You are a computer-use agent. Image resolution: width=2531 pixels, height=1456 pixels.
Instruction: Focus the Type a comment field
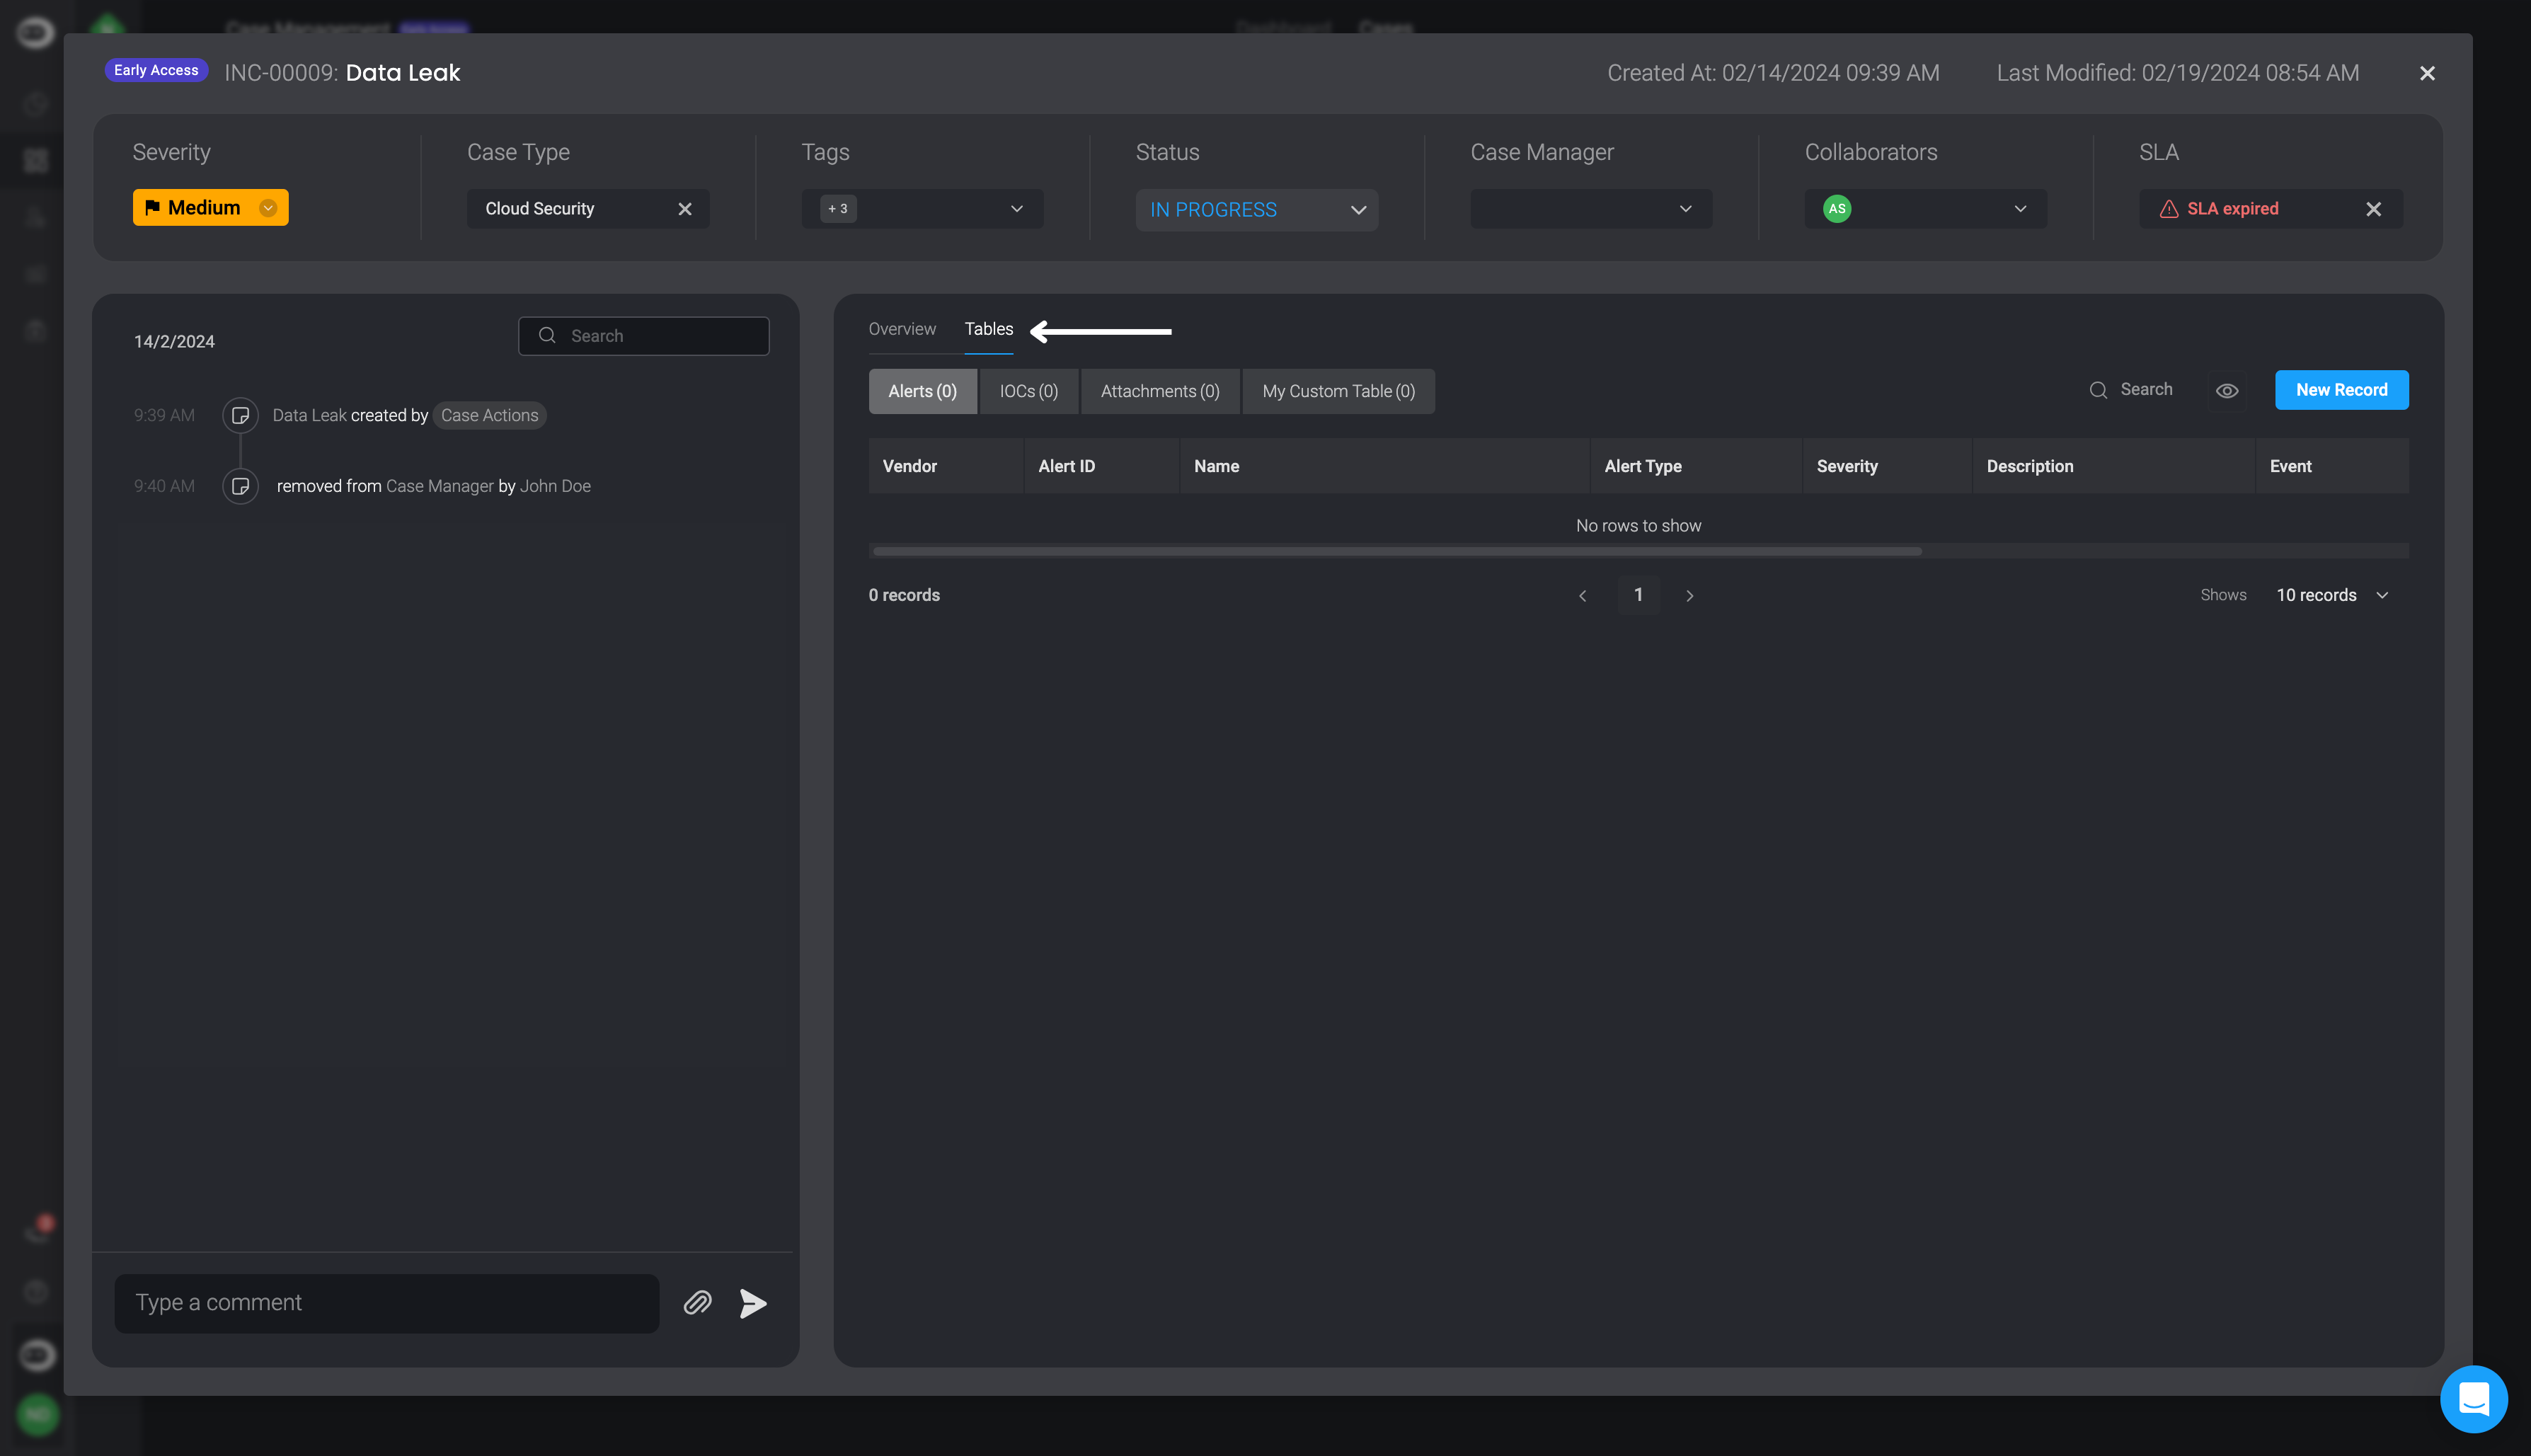[x=387, y=1303]
